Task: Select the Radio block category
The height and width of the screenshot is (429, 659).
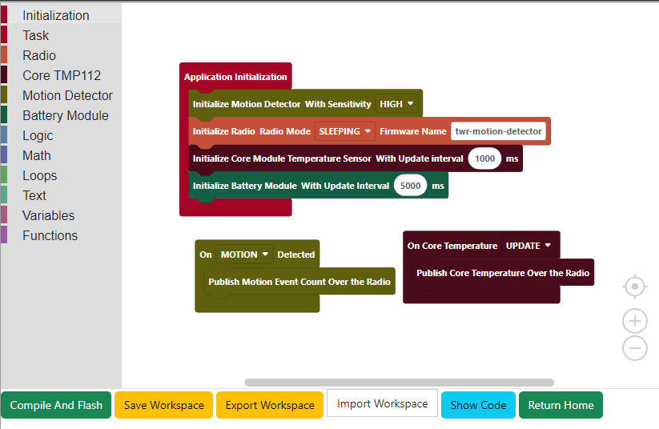Action: click(x=39, y=55)
